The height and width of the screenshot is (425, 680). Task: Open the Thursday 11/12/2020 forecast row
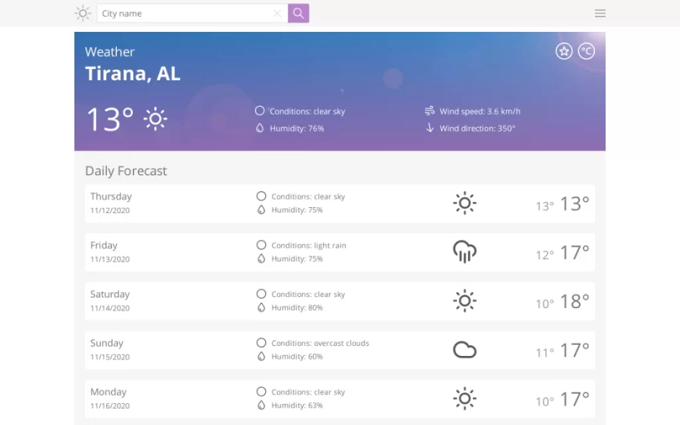340,203
